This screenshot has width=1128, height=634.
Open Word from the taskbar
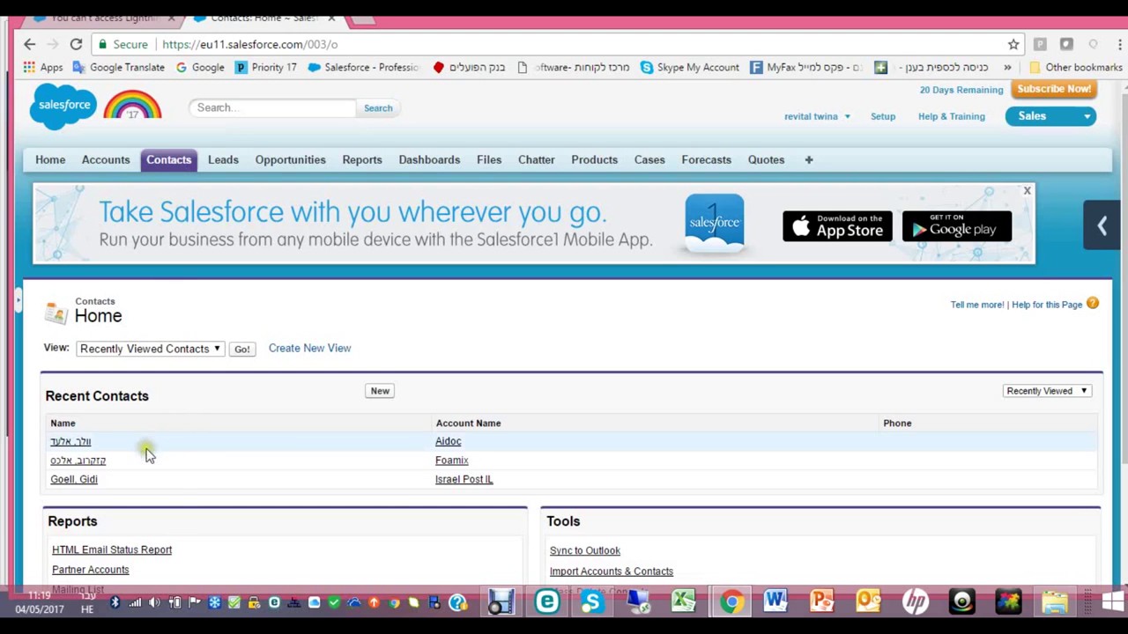(776, 602)
